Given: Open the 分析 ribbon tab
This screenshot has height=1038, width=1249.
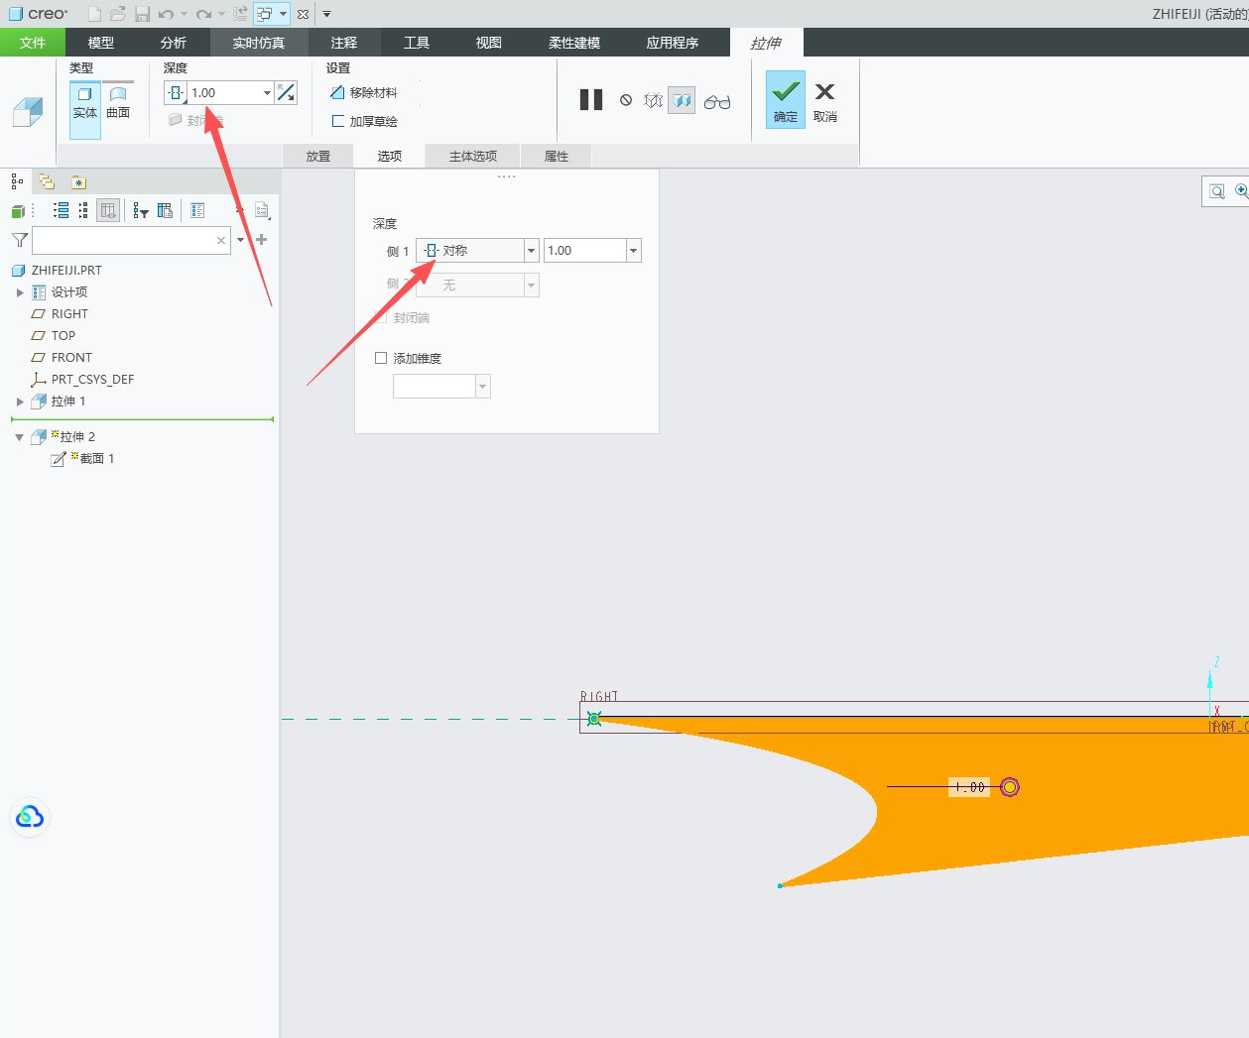Looking at the screenshot, I should tap(174, 43).
